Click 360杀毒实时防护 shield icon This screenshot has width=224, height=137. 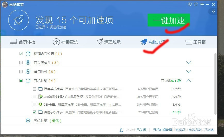coord(41,97)
